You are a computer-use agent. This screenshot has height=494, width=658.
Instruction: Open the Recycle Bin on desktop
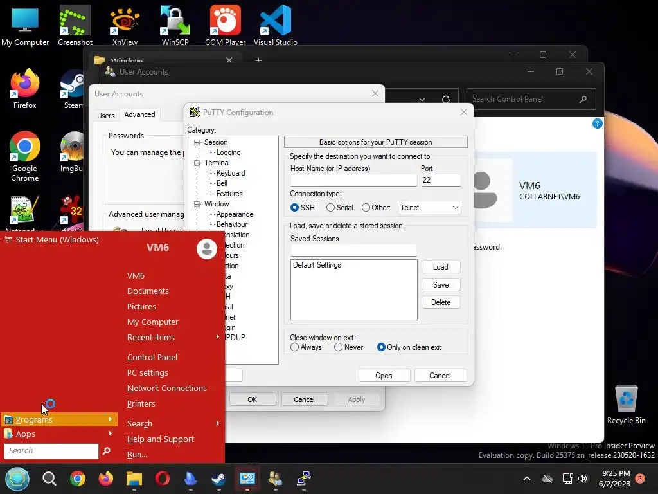coord(626,405)
